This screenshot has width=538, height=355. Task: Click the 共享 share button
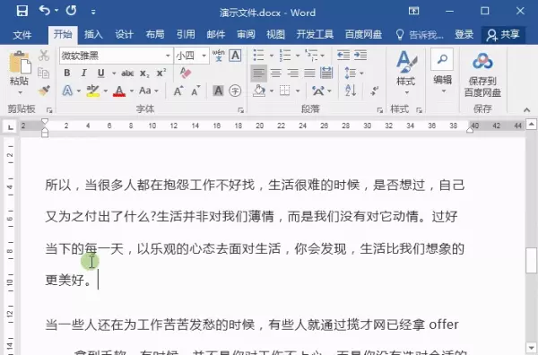coord(503,35)
